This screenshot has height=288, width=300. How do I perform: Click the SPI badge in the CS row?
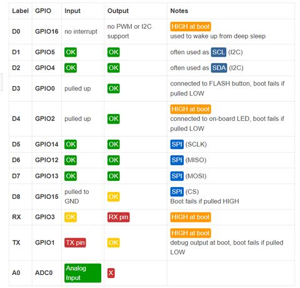click(x=177, y=191)
